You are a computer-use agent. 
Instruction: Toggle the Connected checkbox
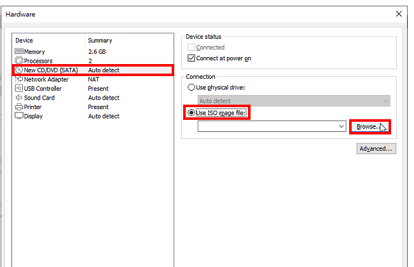click(191, 48)
